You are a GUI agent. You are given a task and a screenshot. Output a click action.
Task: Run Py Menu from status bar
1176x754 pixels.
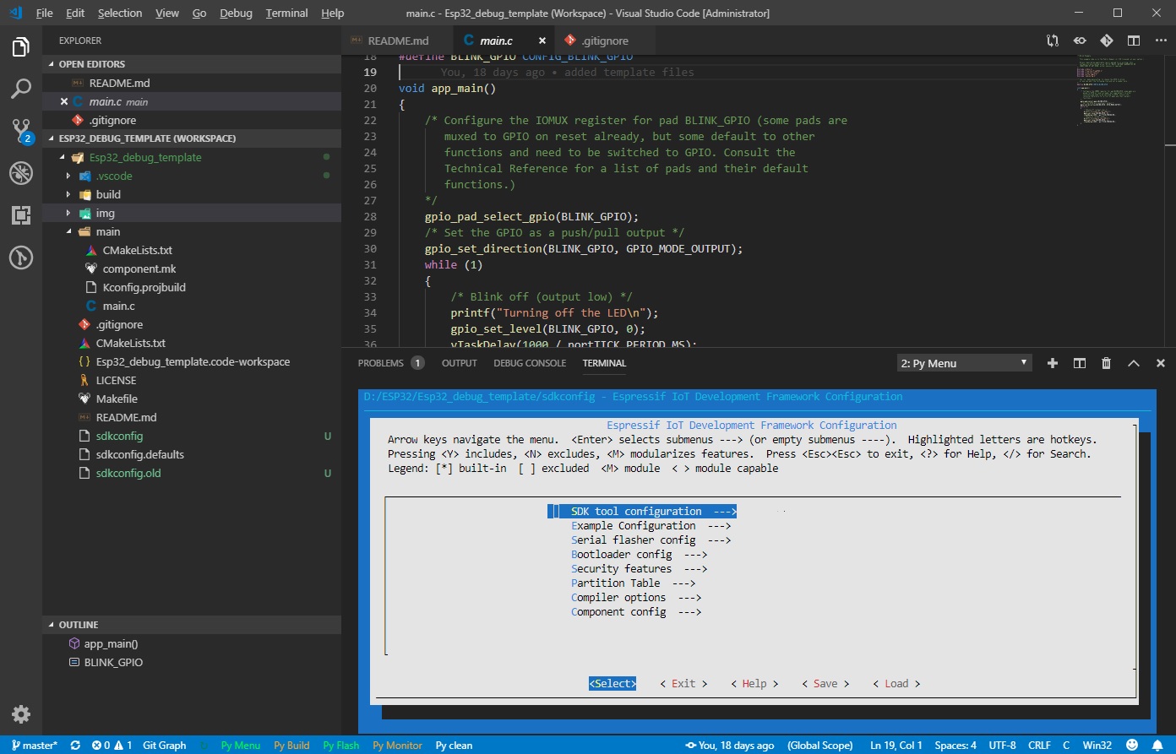click(x=241, y=746)
